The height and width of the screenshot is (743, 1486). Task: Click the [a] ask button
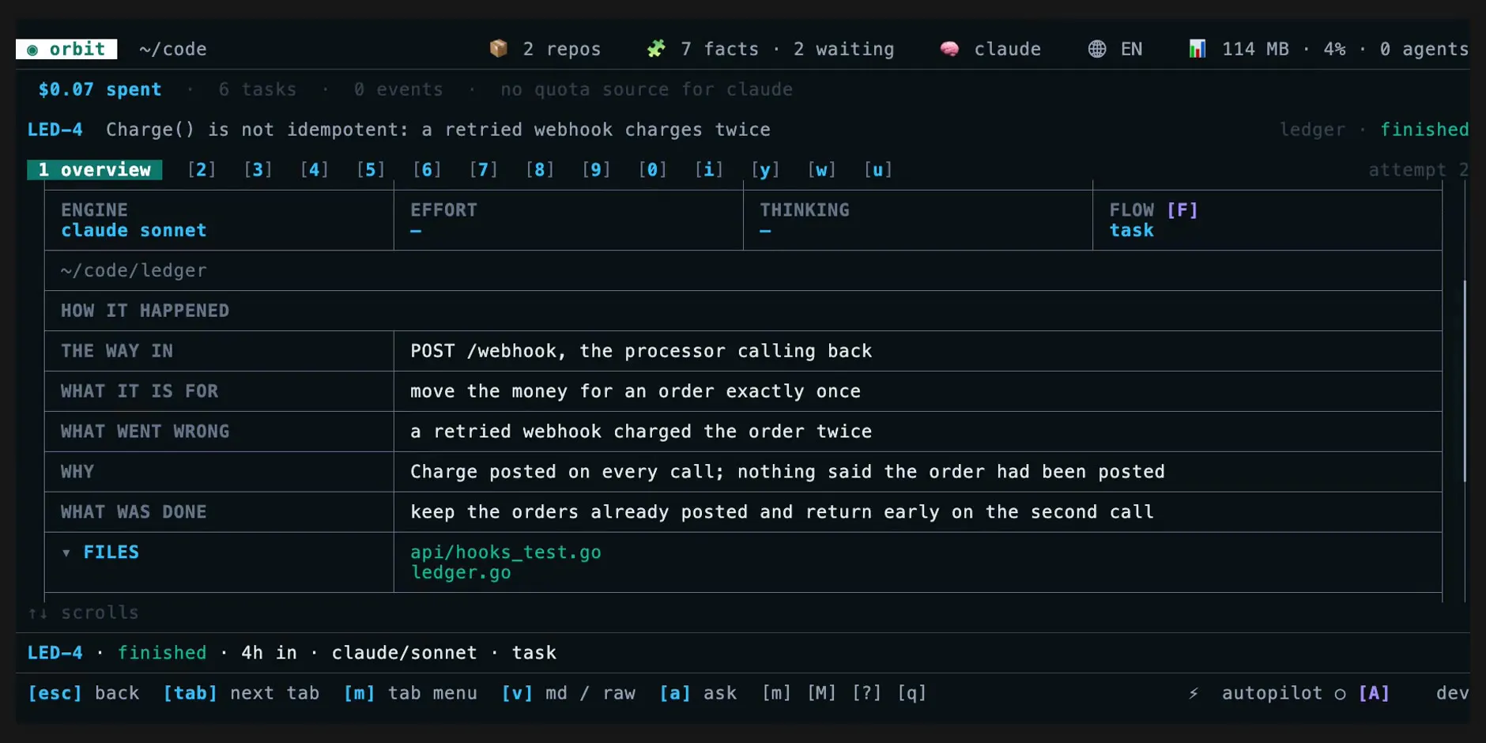click(698, 693)
